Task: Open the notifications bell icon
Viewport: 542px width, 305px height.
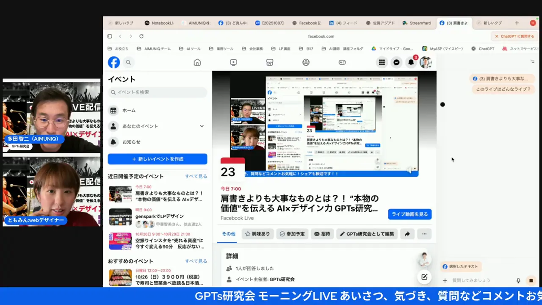Action: pyautogui.click(x=411, y=63)
